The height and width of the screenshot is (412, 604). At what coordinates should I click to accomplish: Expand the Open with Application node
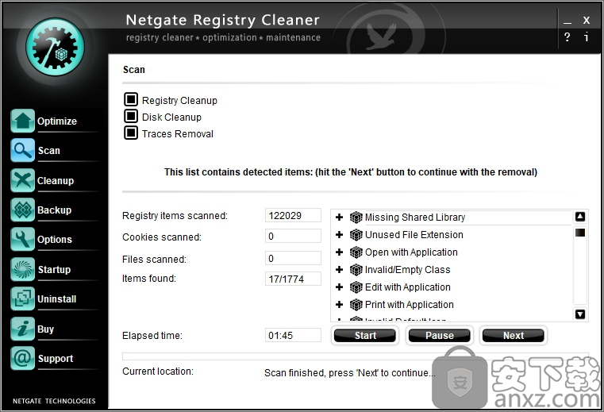coord(340,252)
